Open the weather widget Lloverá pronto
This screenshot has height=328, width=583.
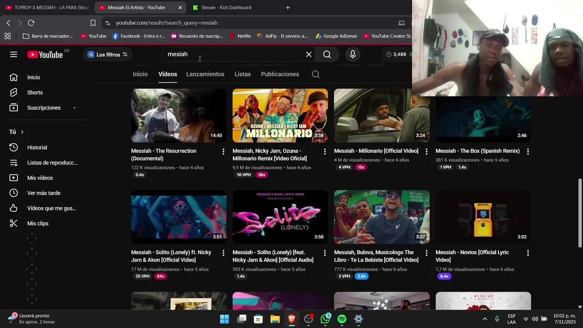click(32, 319)
